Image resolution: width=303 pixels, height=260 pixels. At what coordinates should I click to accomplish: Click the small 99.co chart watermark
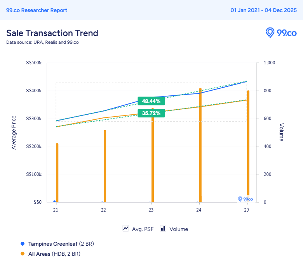click(246, 199)
